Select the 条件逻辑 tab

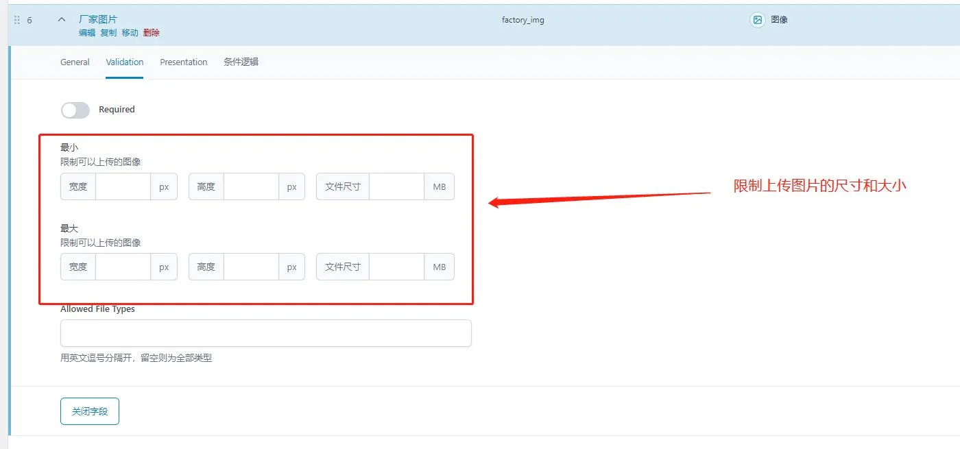tap(241, 62)
